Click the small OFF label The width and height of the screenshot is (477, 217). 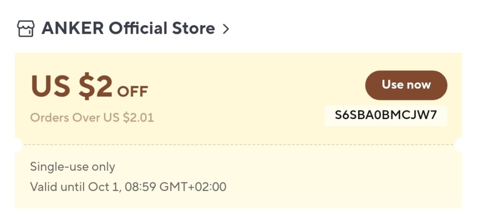[133, 92]
